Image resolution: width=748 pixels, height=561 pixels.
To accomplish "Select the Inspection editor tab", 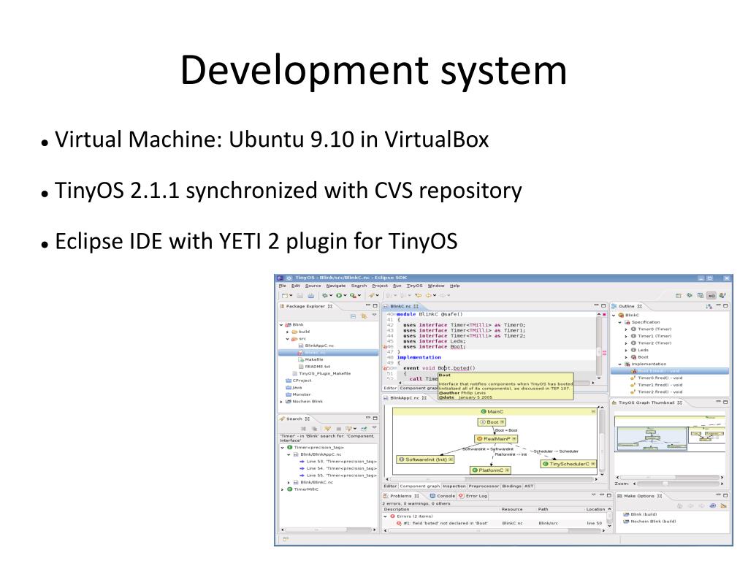I will click(x=454, y=486).
